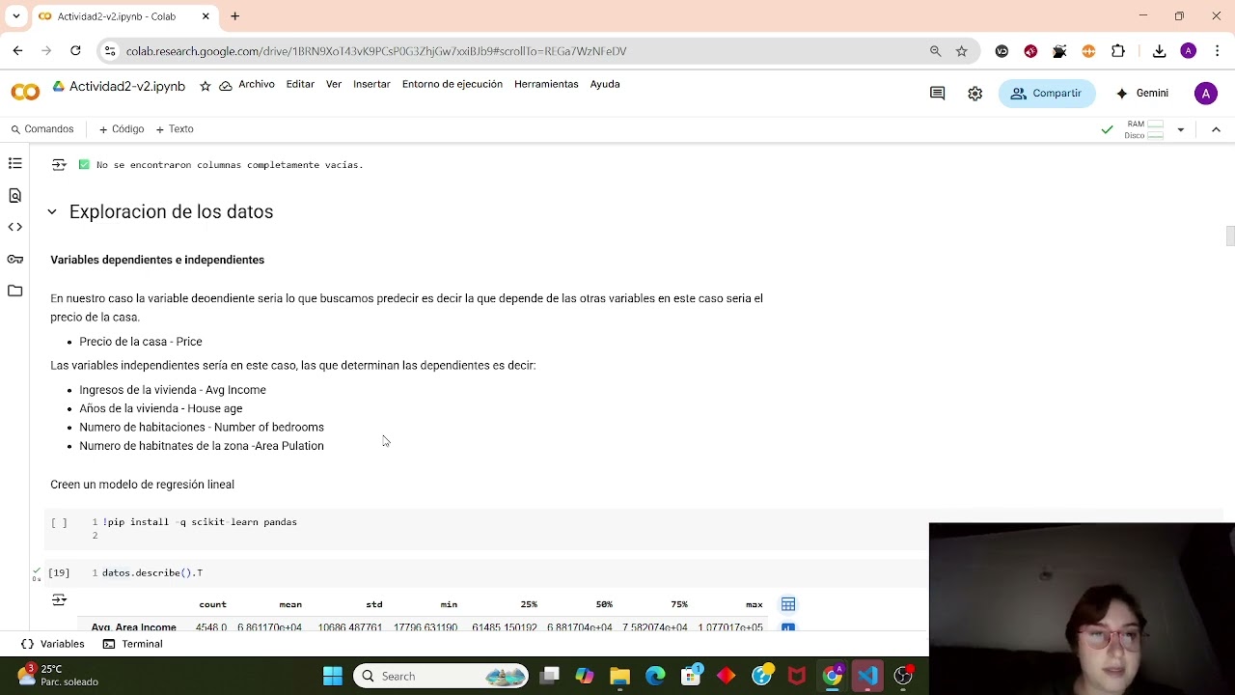Reload the page

[x=75, y=51]
